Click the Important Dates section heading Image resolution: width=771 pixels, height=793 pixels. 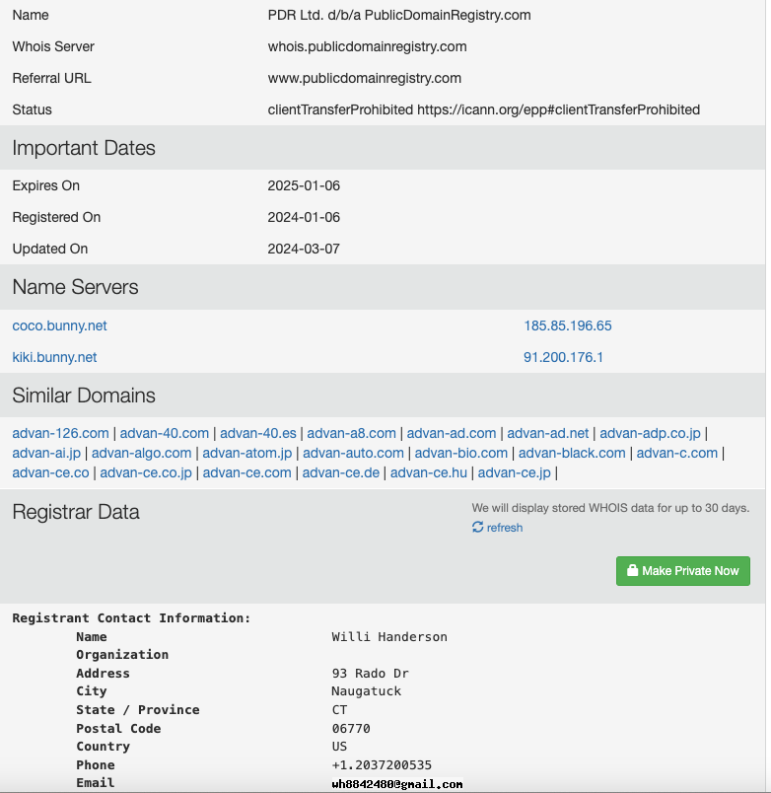pos(84,148)
